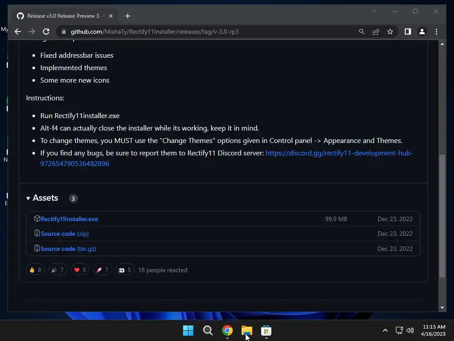Reload the GitHub release page
Screen dimensions: 454x341
46,32
